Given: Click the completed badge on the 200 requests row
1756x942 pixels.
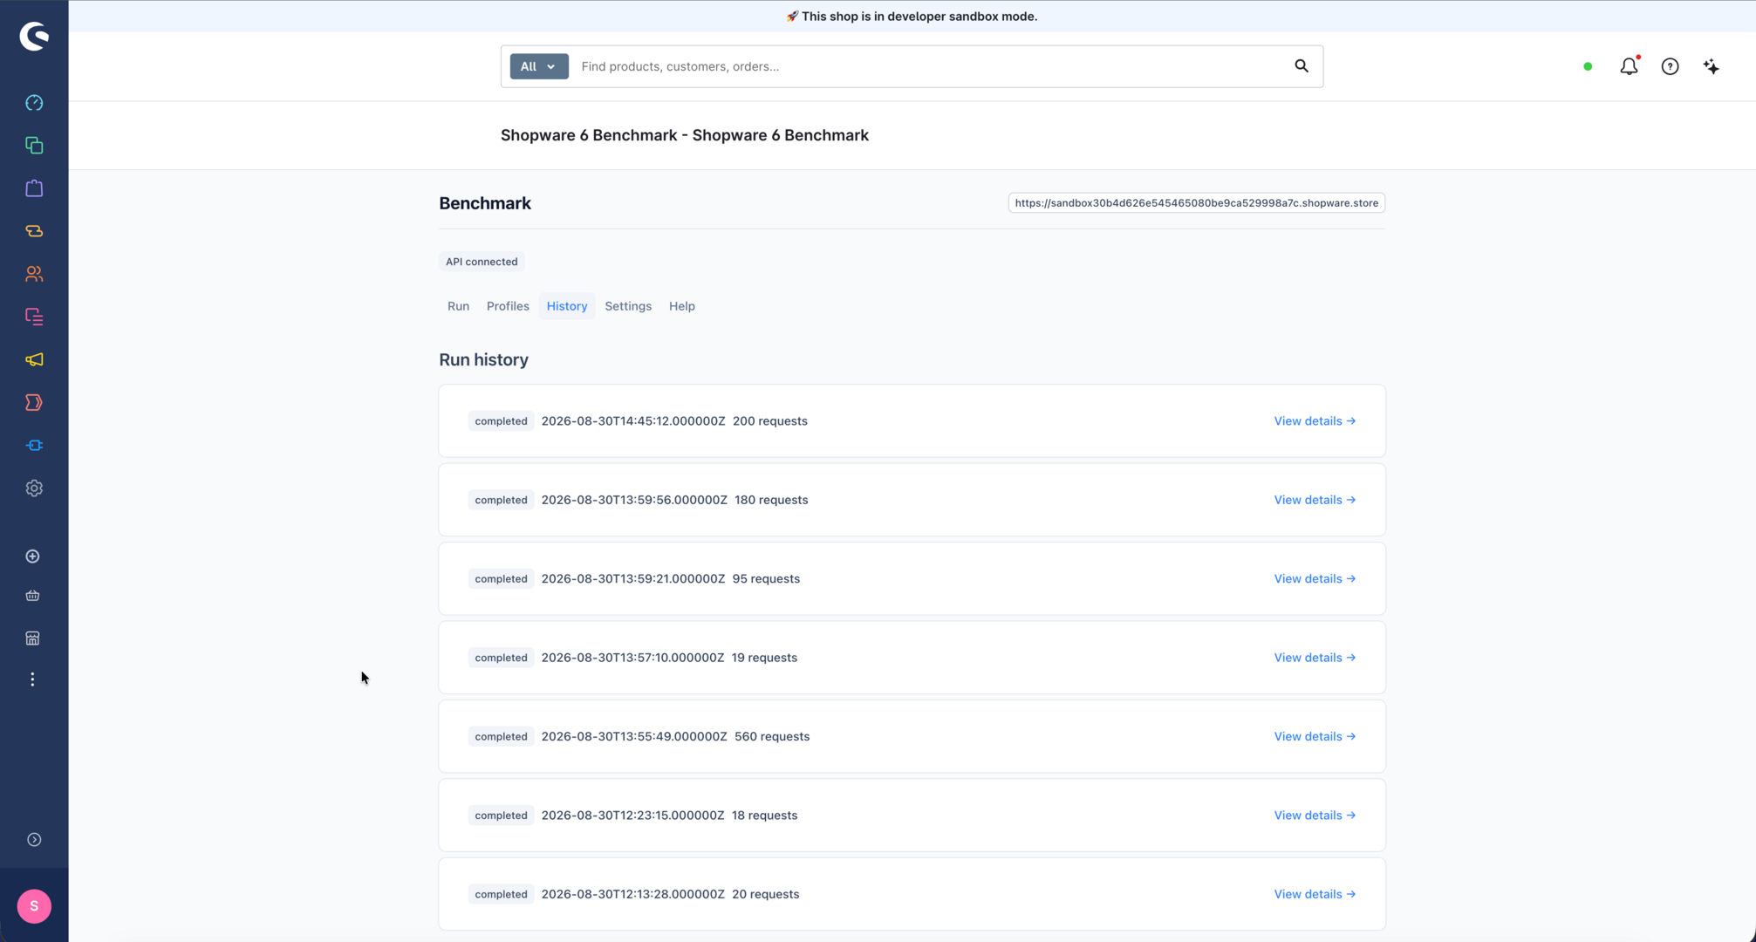Looking at the screenshot, I should click(x=501, y=421).
